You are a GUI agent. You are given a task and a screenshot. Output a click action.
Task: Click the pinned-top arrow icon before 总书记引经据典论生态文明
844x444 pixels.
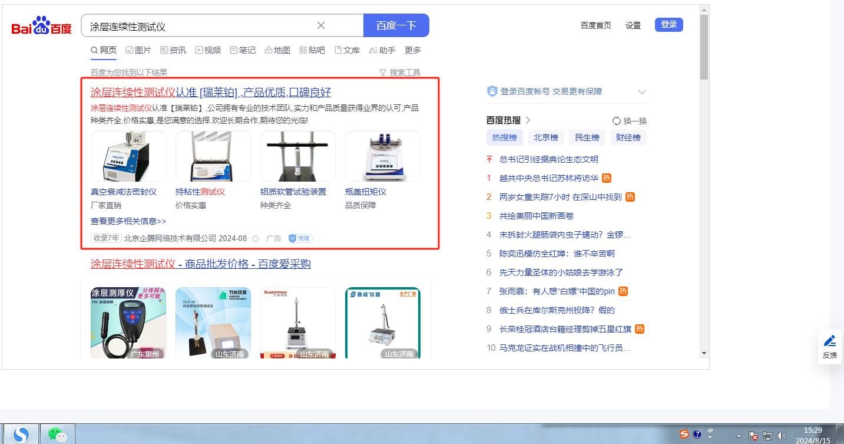tap(489, 159)
